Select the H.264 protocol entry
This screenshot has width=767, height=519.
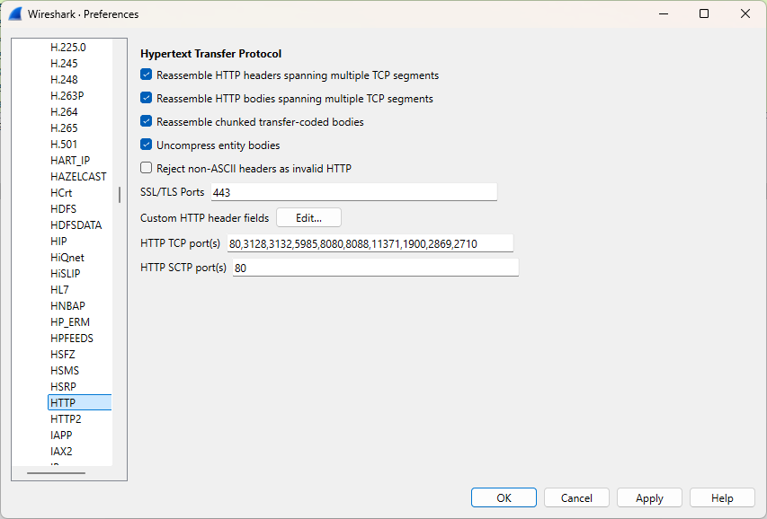(x=64, y=112)
